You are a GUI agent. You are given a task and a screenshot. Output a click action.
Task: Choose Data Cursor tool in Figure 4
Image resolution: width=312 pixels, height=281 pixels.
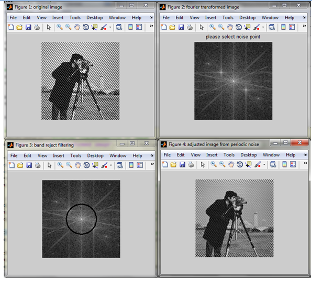248,164
